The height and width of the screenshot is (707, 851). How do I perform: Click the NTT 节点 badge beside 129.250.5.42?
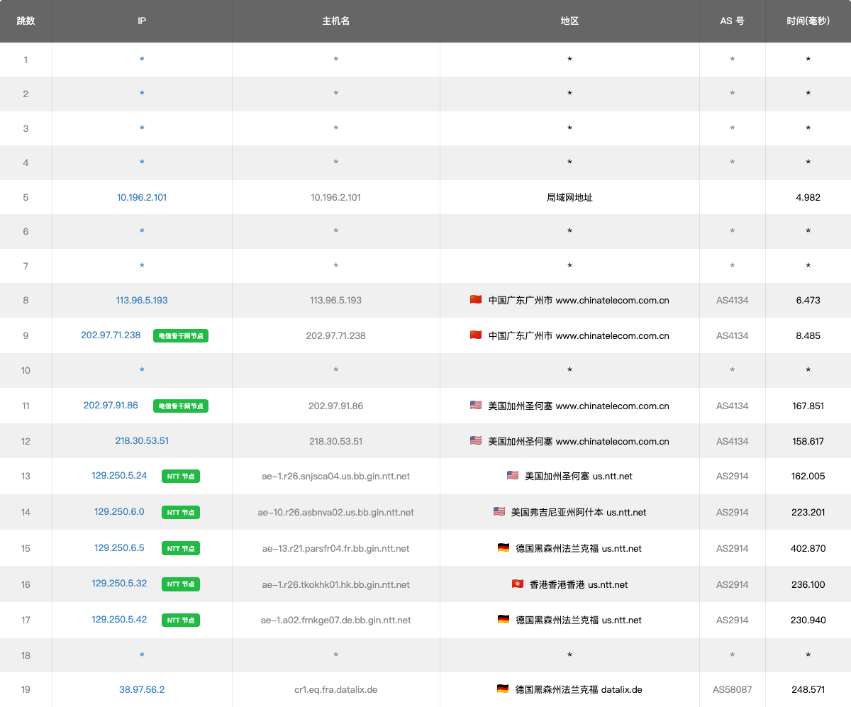point(181,620)
